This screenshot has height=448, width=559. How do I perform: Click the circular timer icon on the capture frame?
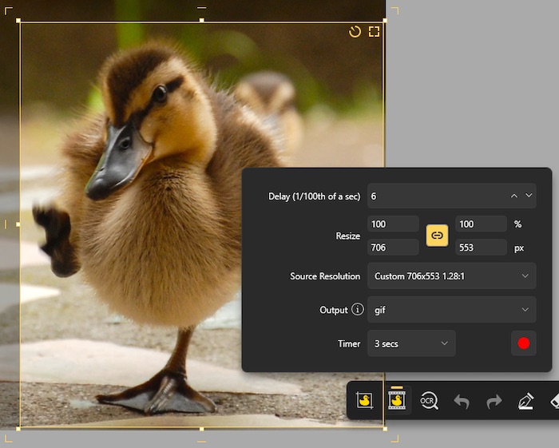tap(355, 32)
